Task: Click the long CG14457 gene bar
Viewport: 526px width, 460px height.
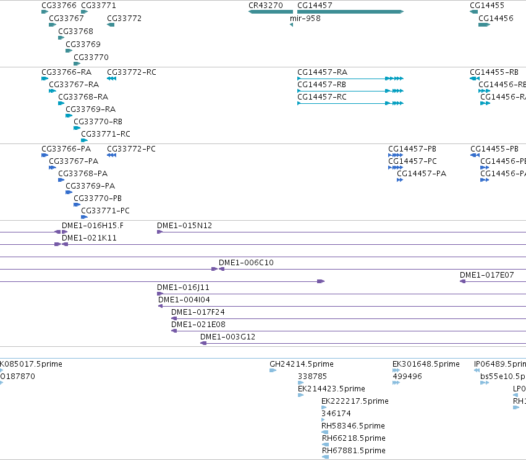Action: click(x=350, y=12)
